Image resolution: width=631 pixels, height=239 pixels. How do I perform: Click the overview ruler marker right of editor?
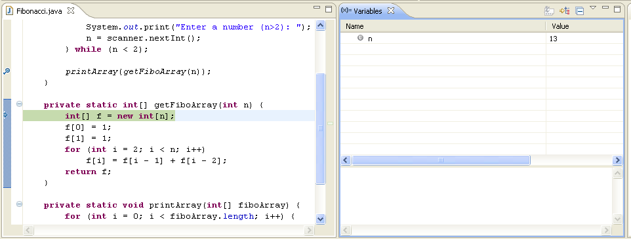(x=331, y=123)
